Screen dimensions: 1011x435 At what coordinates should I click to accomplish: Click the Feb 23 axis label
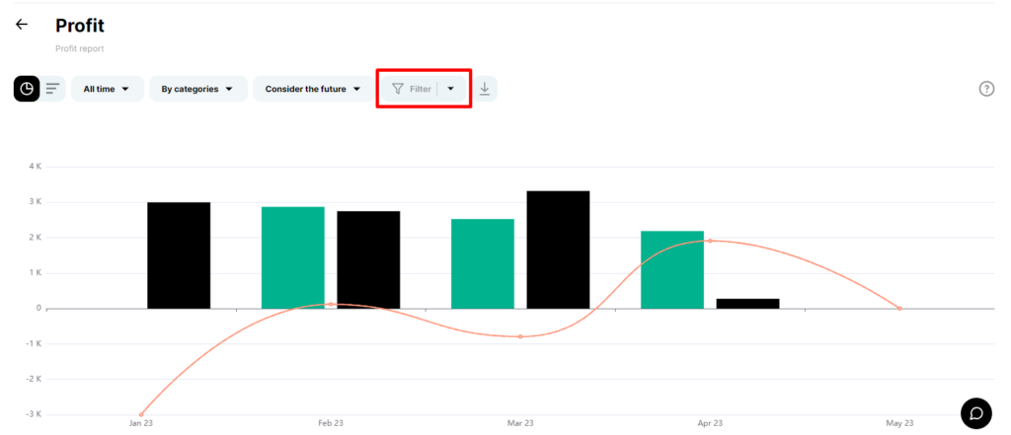[x=331, y=423]
